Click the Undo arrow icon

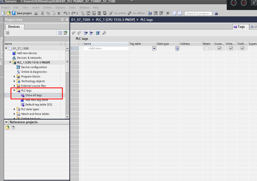[65, 13]
